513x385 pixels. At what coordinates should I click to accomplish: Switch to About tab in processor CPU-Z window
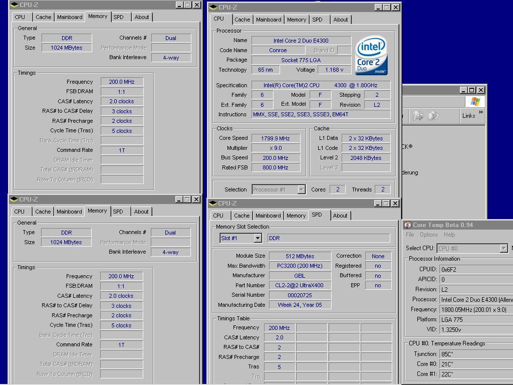coord(341,20)
